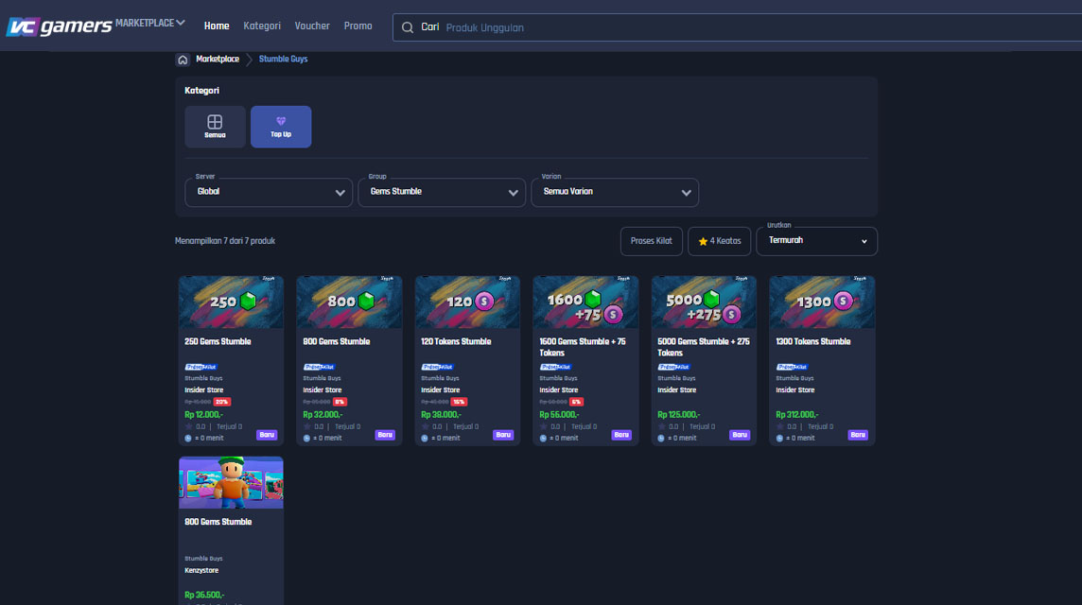Open the Voucher menu
Screen dimensions: 1082x605
coord(312,26)
